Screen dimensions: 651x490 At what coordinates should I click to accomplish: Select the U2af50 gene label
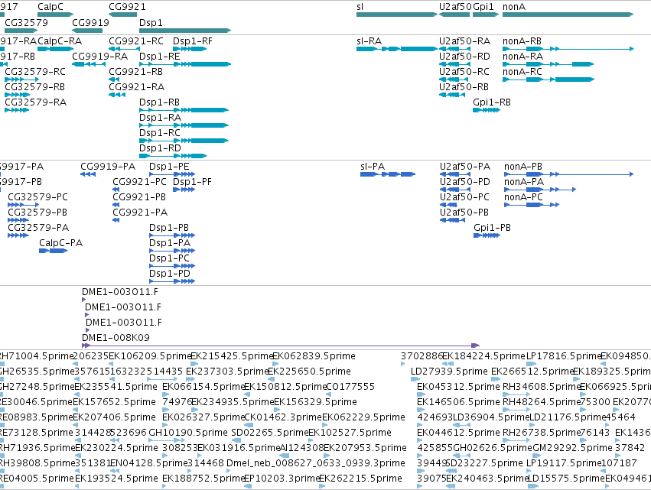point(455,7)
